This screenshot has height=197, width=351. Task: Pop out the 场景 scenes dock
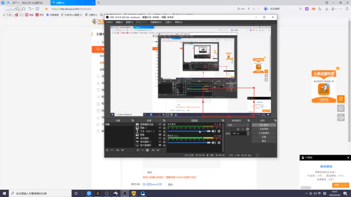133,121
